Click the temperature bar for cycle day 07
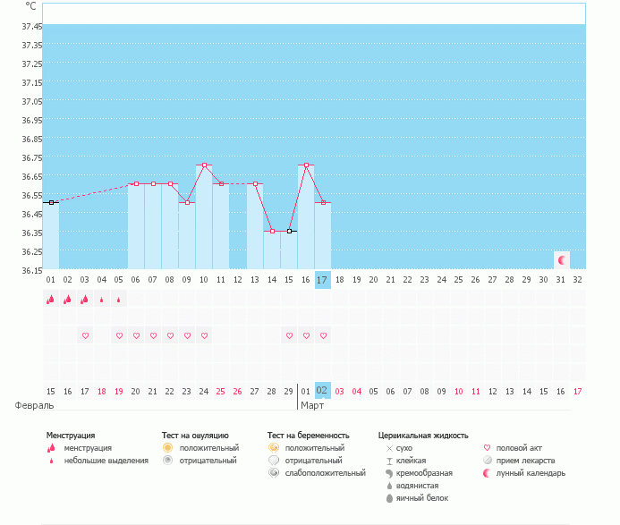This screenshot has width=620, height=525. coord(153,228)
